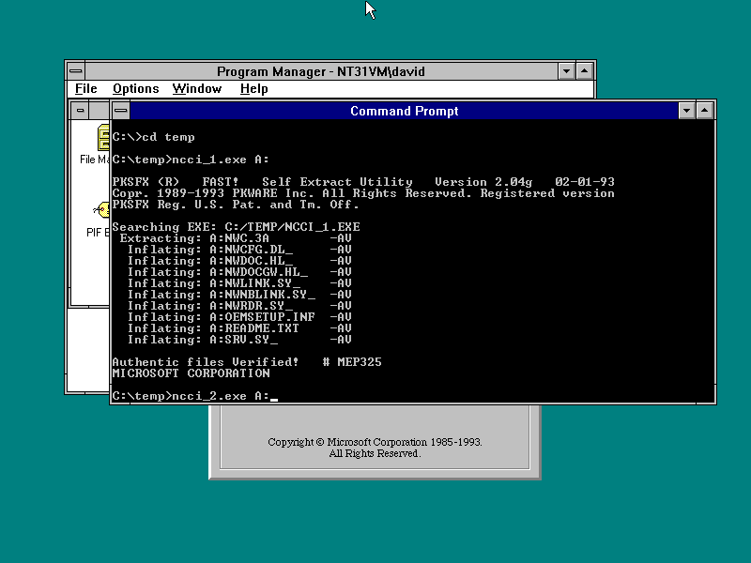Click the 'MICROSOFT CORPORATION' line
Image resolution: width=751 pixels, height=563 pixels.
coord(191,373)
